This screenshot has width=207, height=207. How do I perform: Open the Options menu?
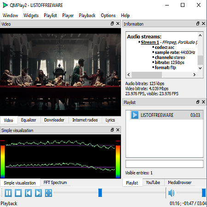click(x=108, y=16)
